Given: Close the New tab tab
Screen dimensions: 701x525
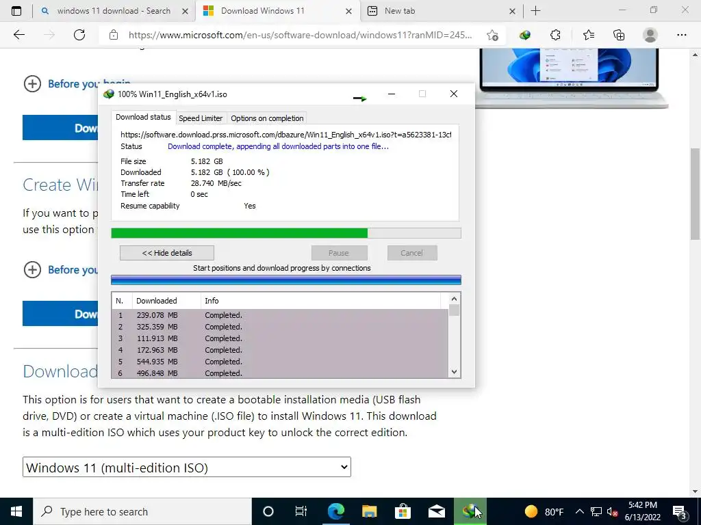Looking at the screenshot, I should coord(512,12).
